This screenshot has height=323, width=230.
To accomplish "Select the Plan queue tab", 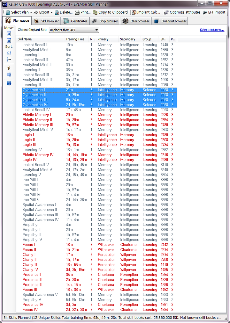I will tap(18, 21).
